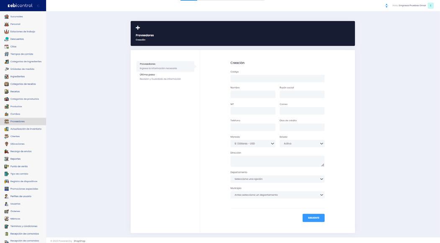Screen dimensions: 440x243
Task: Select Unidades de medida icon
Action: [6, 69]
